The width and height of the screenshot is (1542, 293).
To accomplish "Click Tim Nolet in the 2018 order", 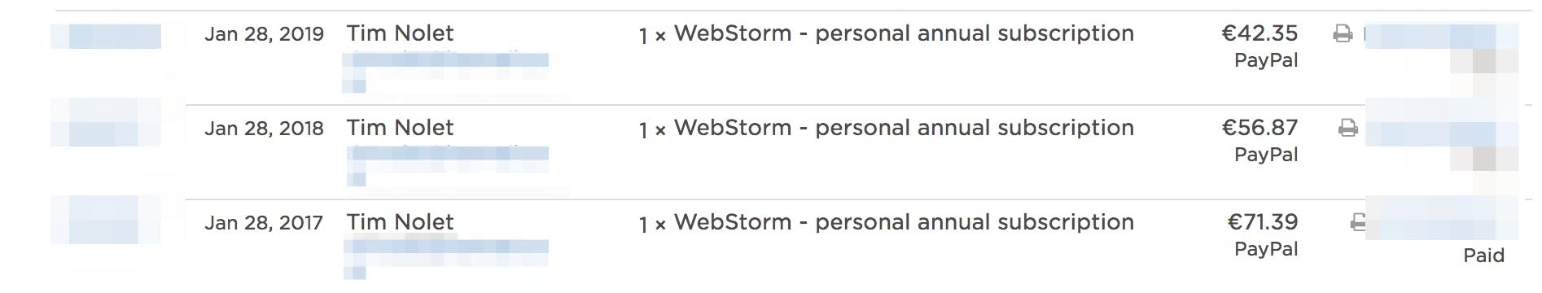I will tap(400, 128).
